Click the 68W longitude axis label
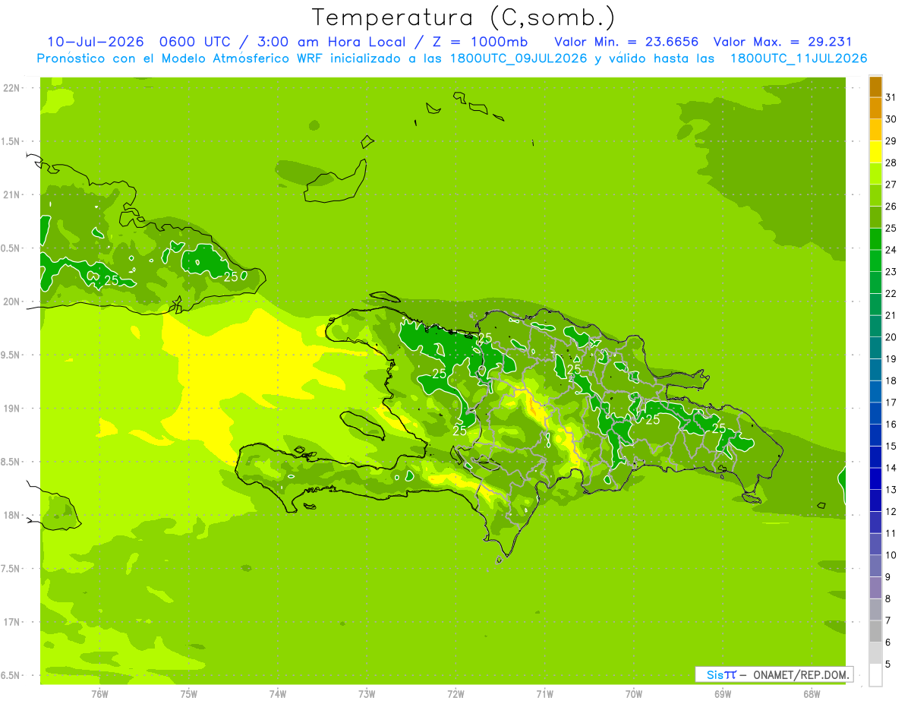Screen dimensions: 911x704 [x=812, y=693]
